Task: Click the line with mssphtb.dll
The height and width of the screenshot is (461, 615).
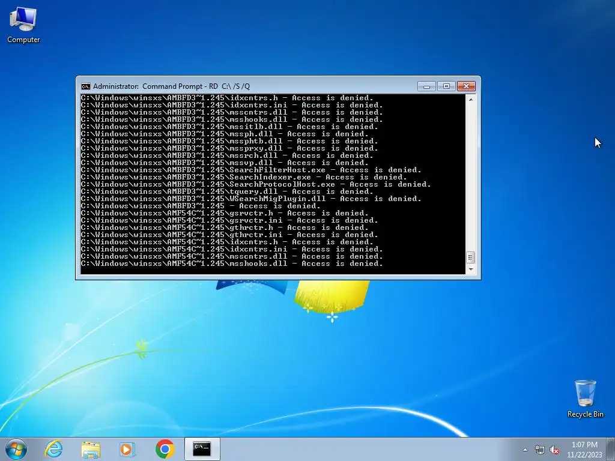Action: pos(229,141)
